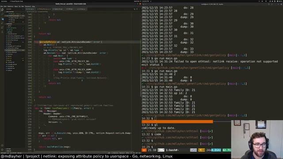This screenshot has width=283, height=159.
Task: Click Visual Studio Code app menu in top bar
Action: (x=16, y=1)
